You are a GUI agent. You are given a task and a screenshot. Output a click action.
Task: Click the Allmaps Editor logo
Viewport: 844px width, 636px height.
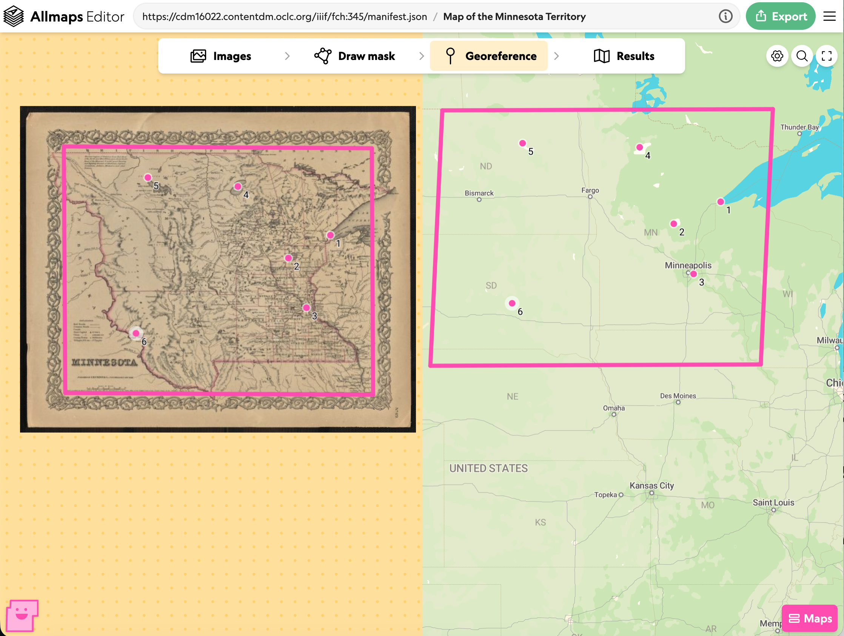coord(63,16)
